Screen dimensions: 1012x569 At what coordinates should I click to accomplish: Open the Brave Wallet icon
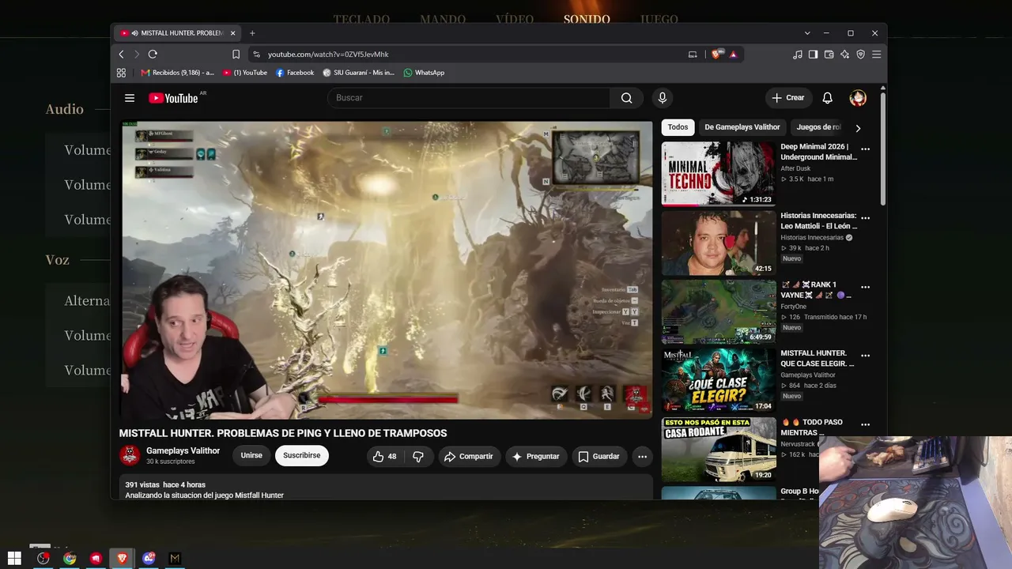(829, 55)
